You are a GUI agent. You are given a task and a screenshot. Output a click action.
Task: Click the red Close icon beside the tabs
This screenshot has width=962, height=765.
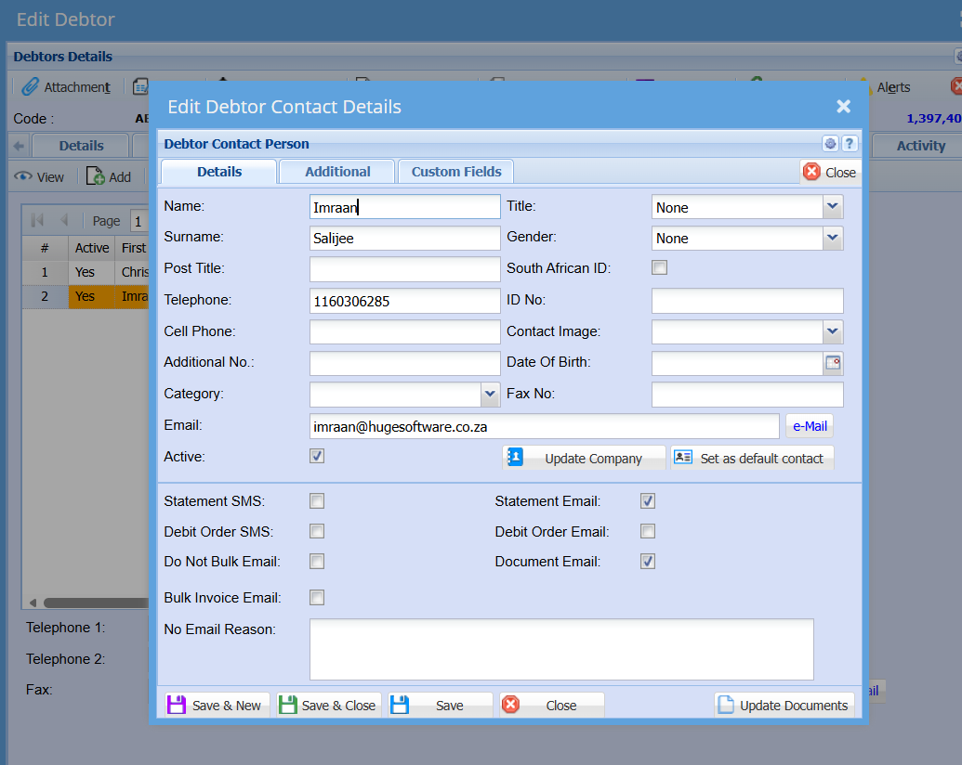[811, 172]
